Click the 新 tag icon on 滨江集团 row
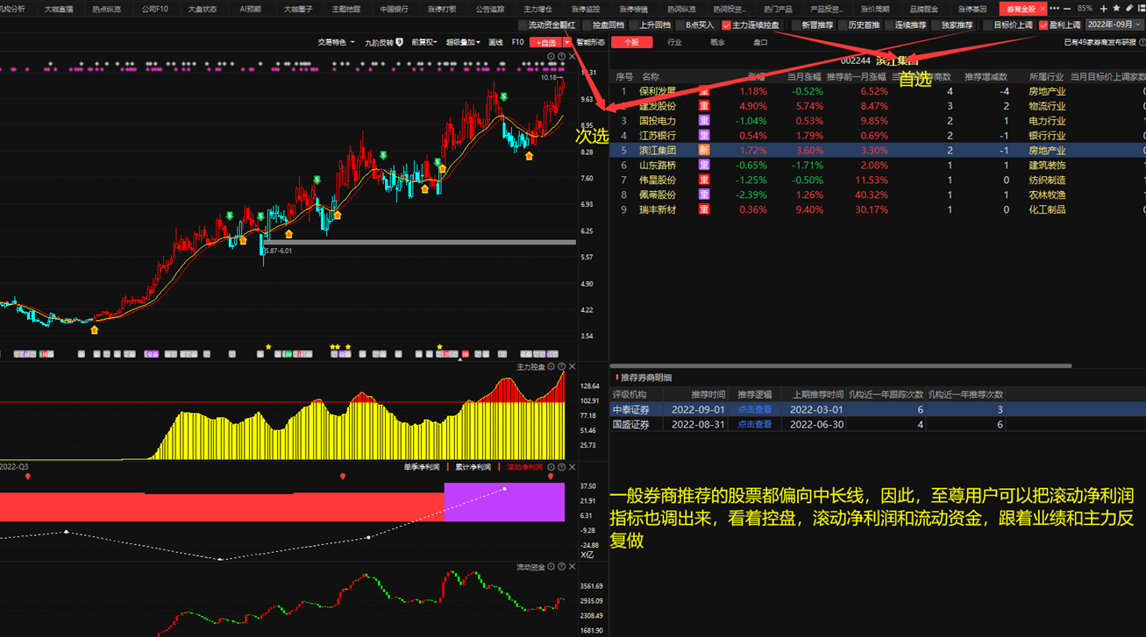This screenshot has width=1146, height=637. click(703, 151)
